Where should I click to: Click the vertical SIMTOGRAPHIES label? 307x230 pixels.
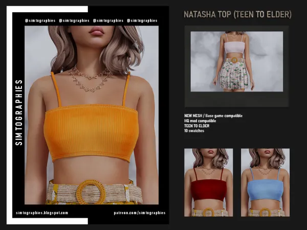19,112
